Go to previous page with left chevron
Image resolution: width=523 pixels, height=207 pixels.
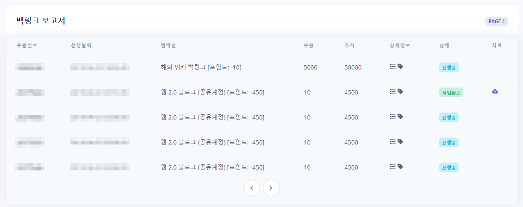(252, 188)
